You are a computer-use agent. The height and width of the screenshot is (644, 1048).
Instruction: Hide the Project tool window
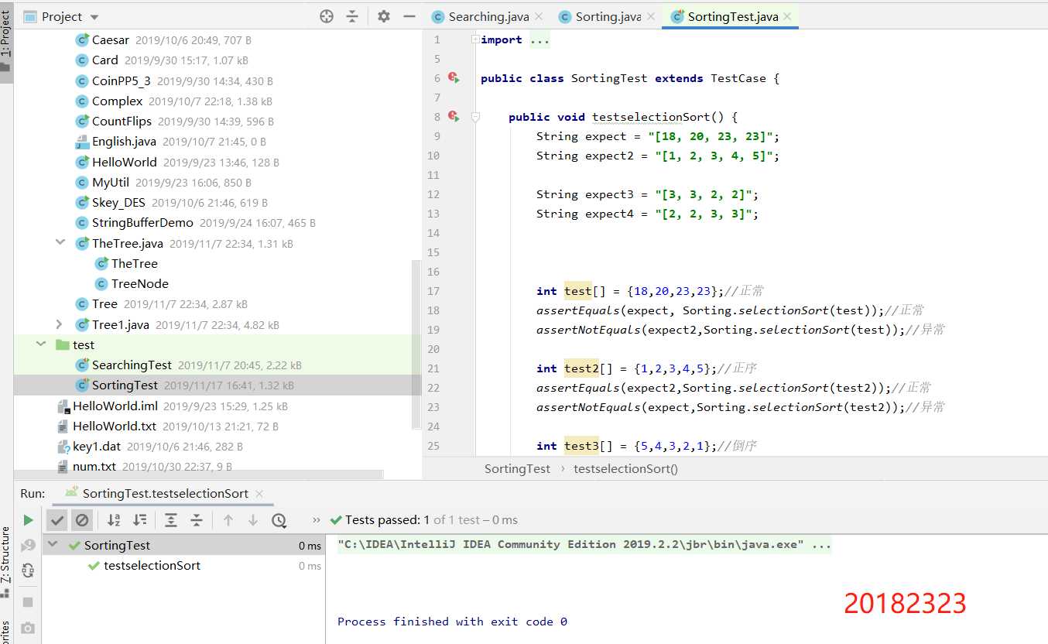coord(409,16)
